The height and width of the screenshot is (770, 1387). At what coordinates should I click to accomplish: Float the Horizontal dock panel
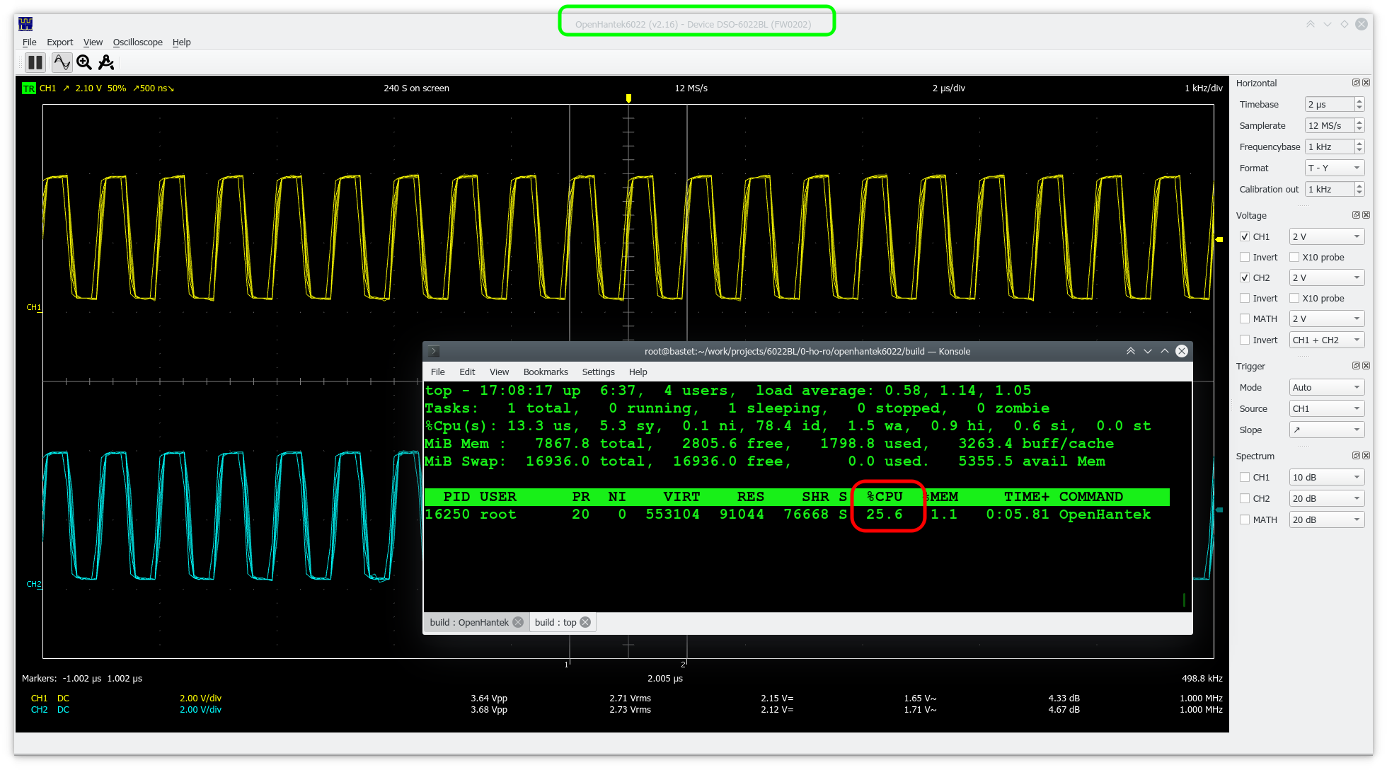pos(1356,83)
